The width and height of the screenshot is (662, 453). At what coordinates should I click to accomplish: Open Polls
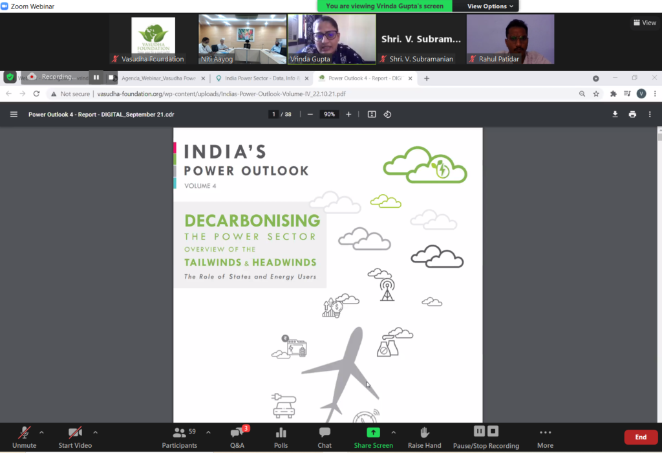click(x=281, y=437)
